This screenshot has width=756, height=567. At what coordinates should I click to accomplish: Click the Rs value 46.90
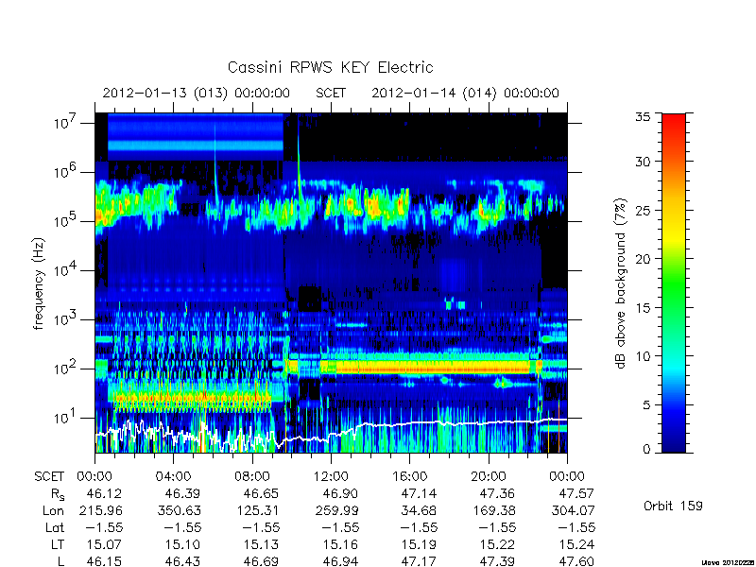[340, 493]
